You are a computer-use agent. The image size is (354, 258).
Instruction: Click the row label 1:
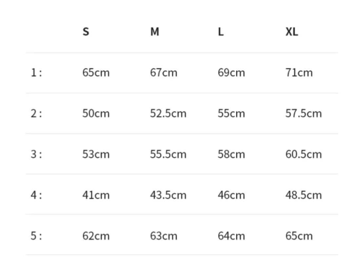click(36, 72)
